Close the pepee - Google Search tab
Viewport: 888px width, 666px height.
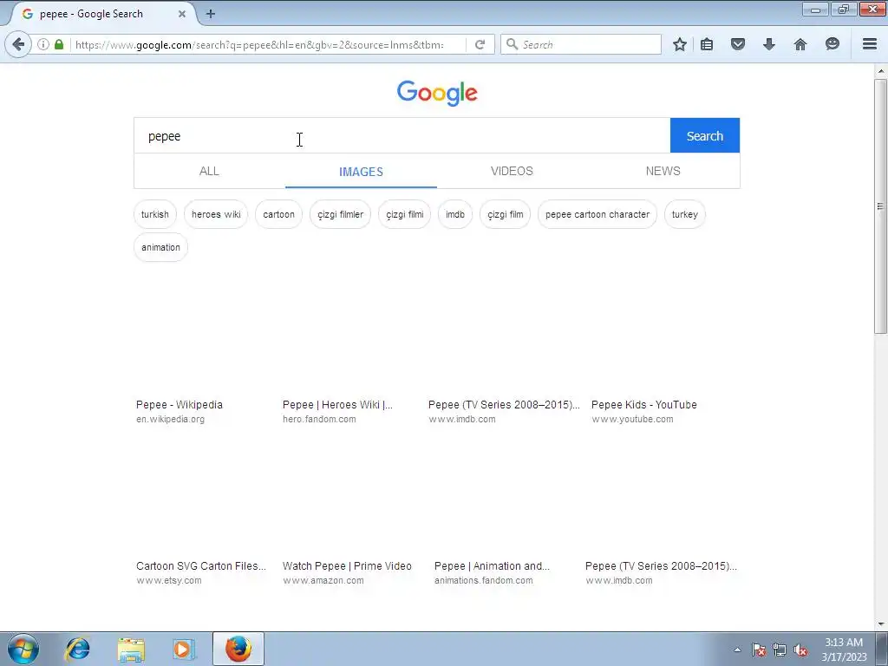pos(182,14)
